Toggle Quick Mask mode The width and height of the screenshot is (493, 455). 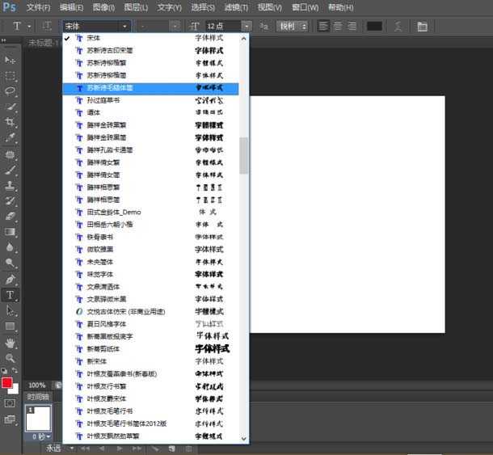pyautogui.click(x=10, y=403)
